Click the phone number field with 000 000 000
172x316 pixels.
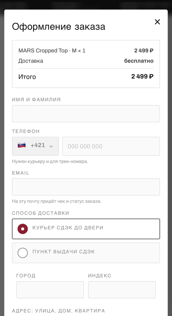(x=111, y=146)
